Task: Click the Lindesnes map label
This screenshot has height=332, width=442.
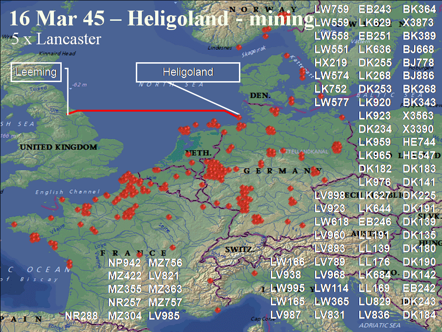Action: click(220, 47)
